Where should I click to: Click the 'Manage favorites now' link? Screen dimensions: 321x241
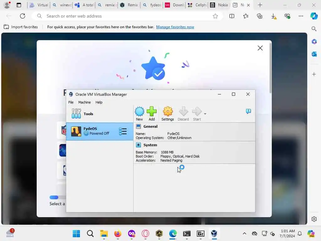click(x=175, y=27)
